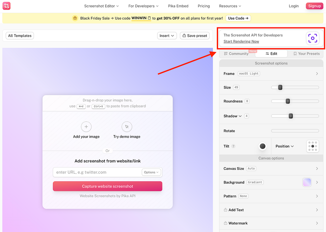The width and height of the screenshot is (326, 232).
Task: Click Capture website screenshot button
Action: click(x=108, y=186)
